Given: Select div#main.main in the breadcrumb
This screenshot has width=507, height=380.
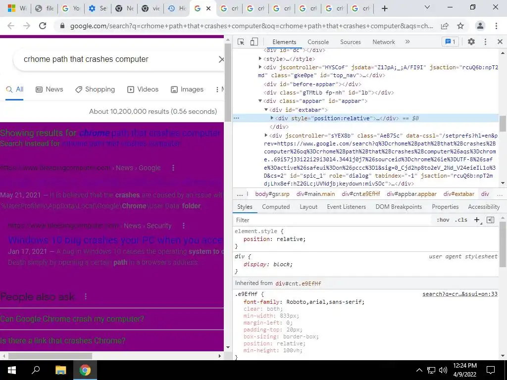Looking at the screenshot, I should click(x=315, y=194).
